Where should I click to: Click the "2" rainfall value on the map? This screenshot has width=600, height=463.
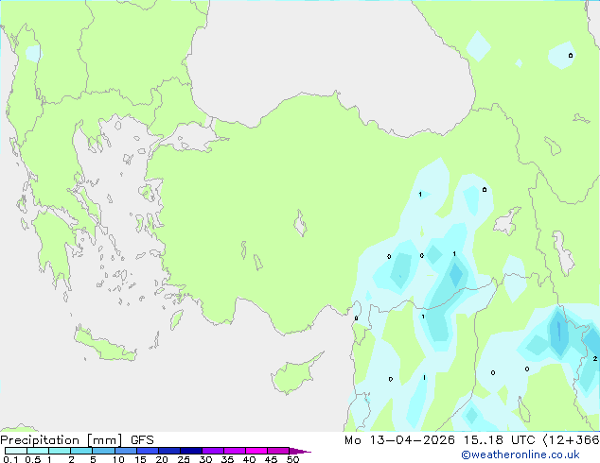tap(594, 358)
